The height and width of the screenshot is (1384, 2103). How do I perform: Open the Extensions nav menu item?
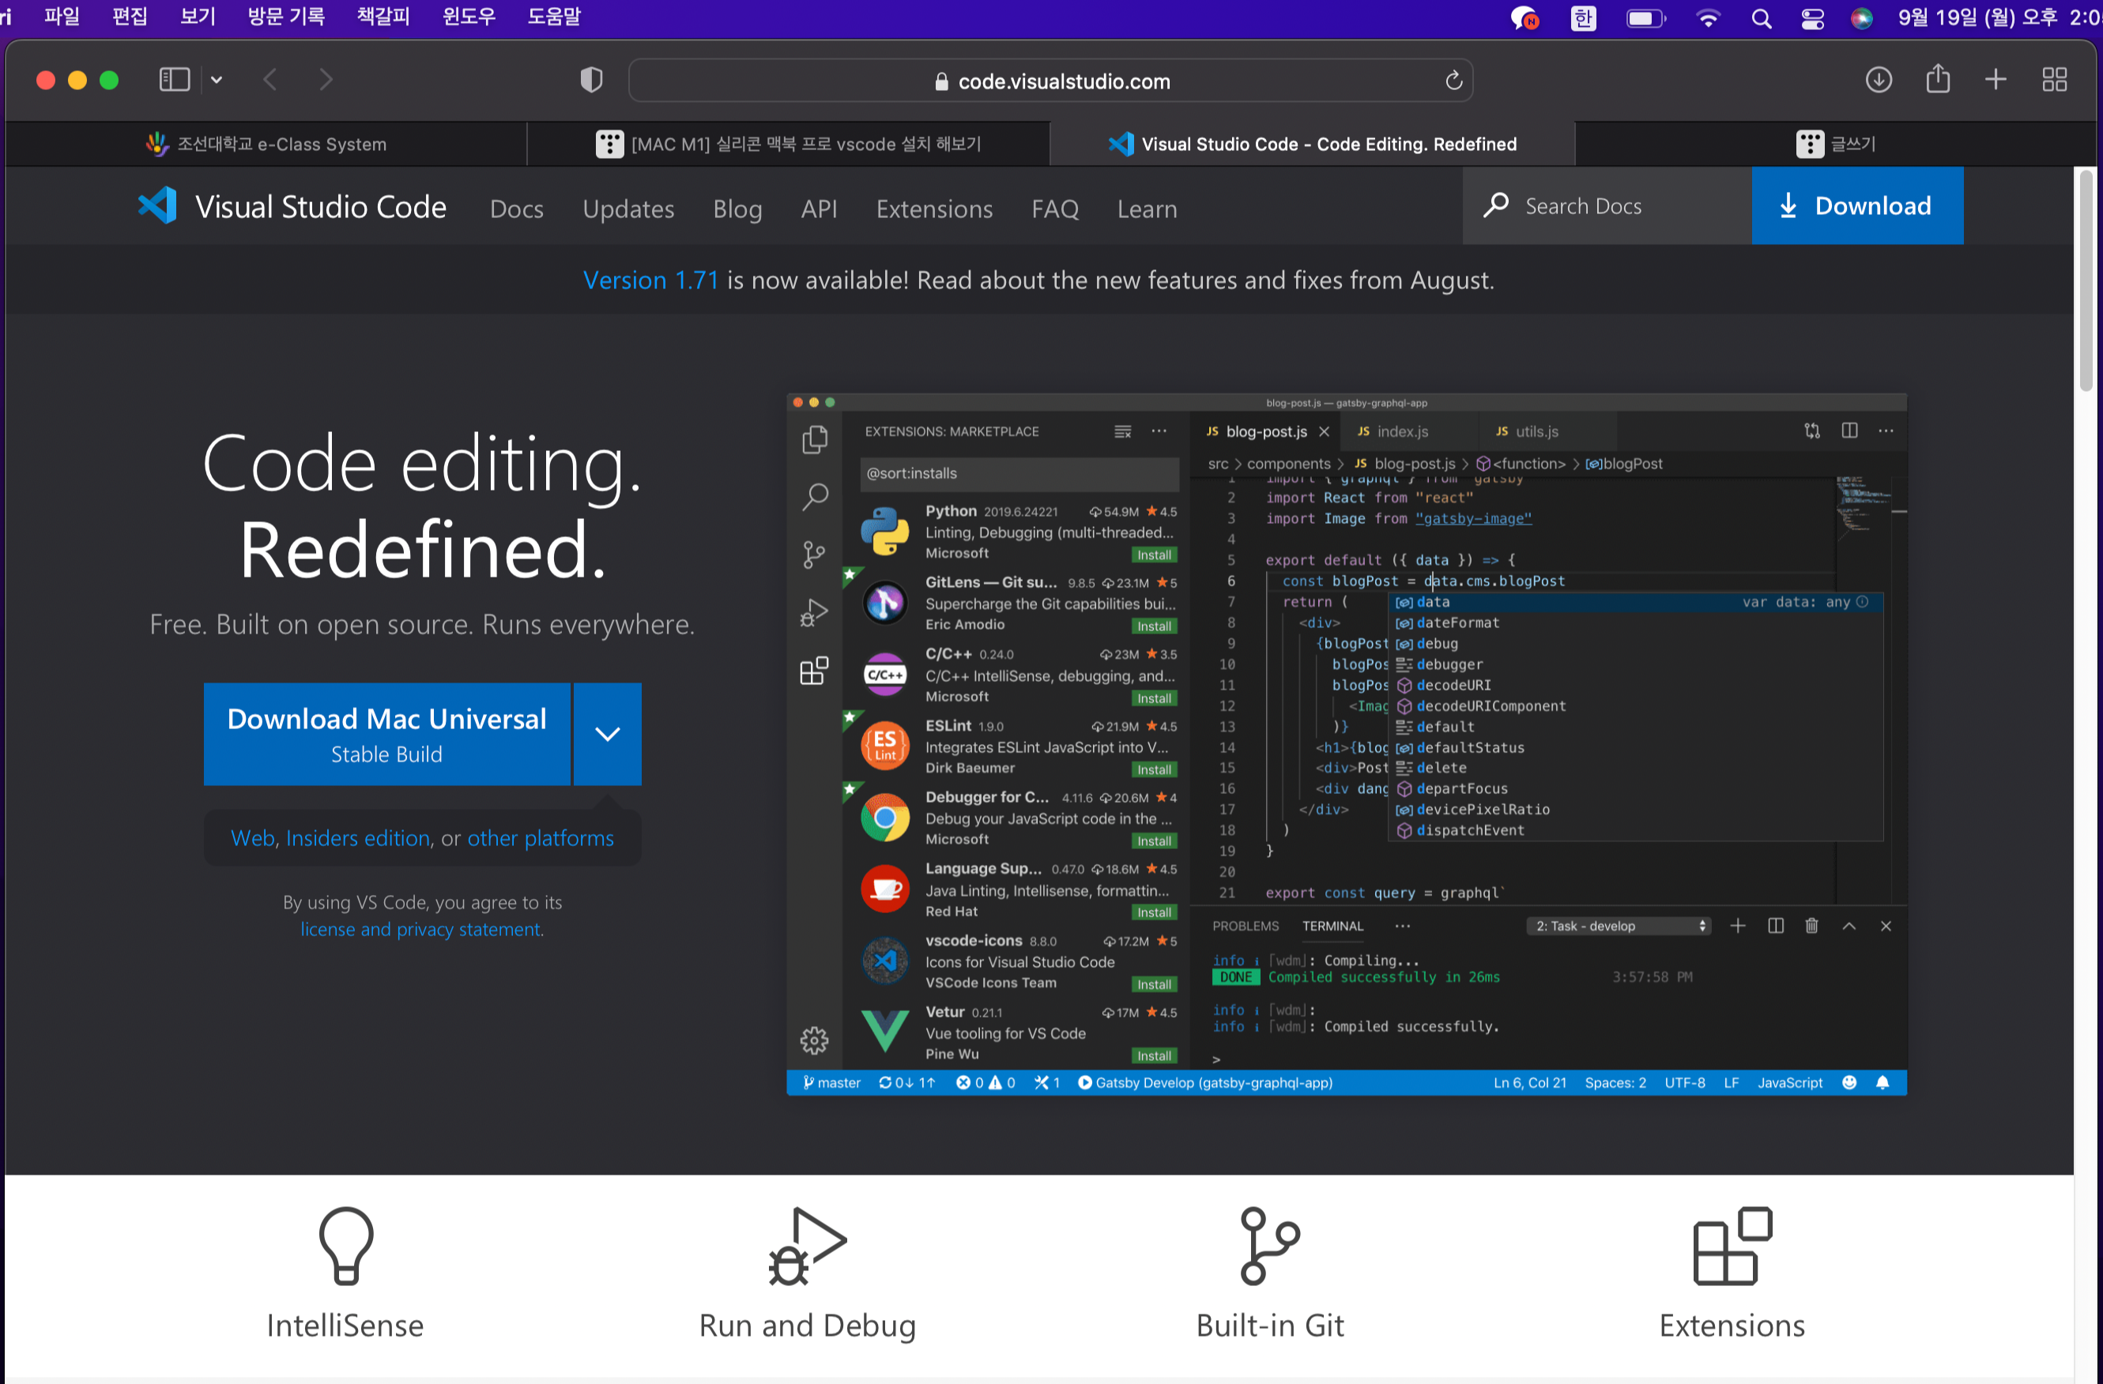click(x=934, y=209)
